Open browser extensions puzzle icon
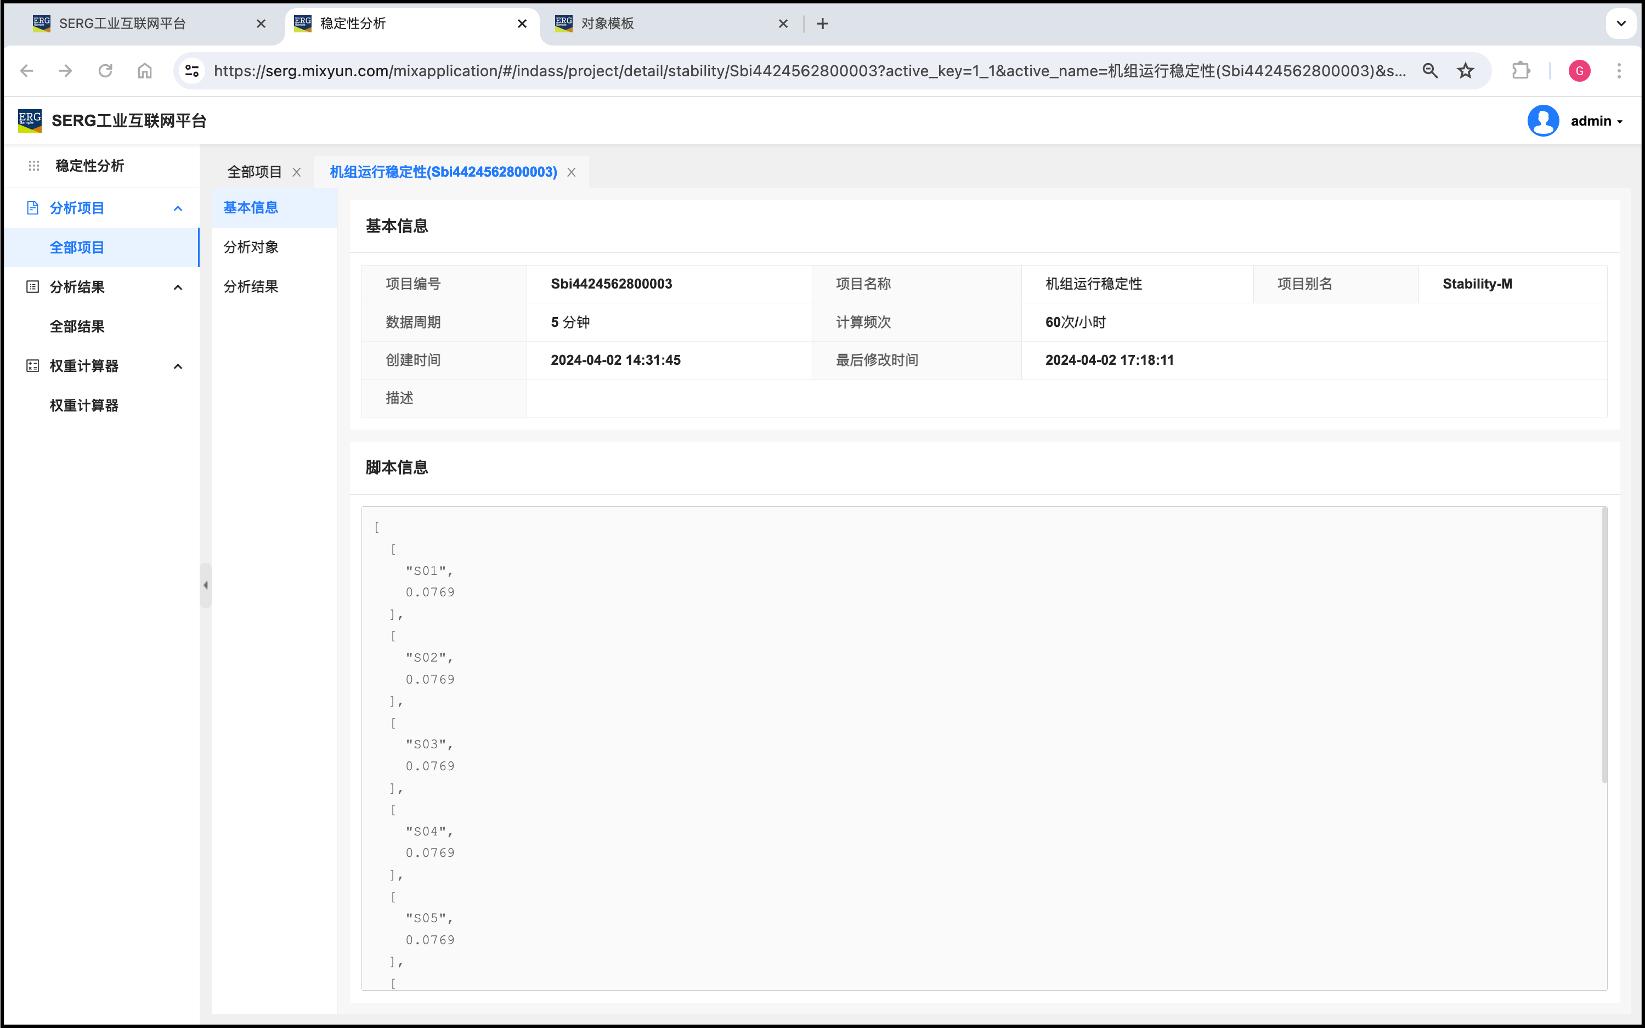Image resolution: width=1645 pixels, height=1028 pixels. [1520, 71]
